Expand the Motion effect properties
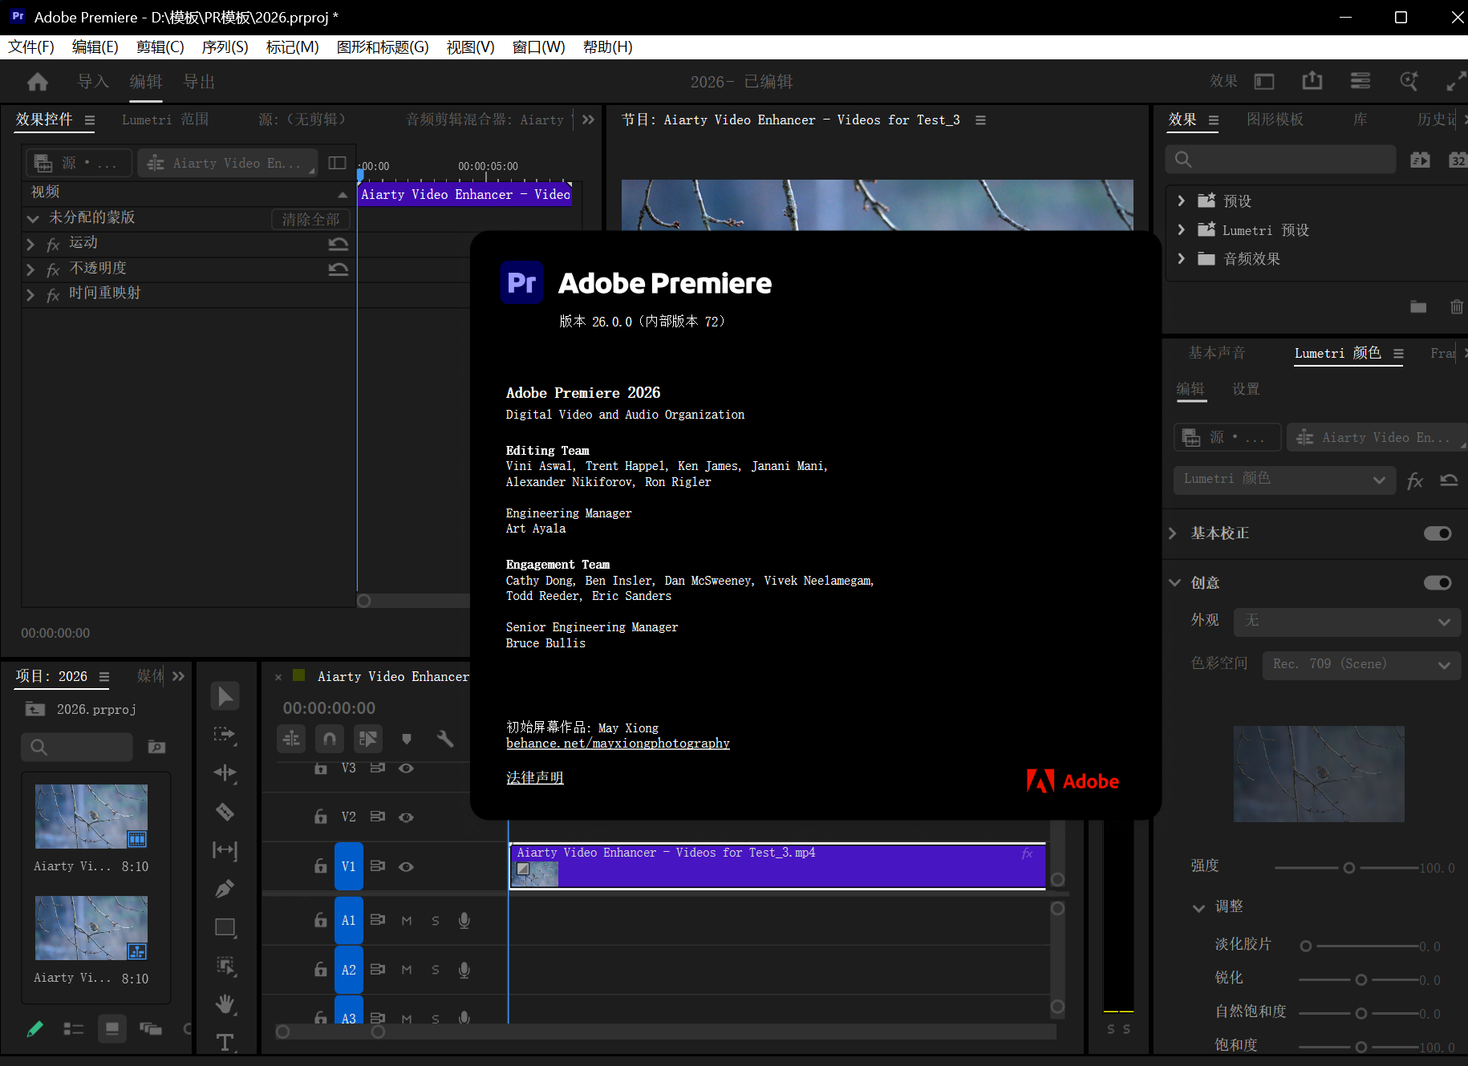The image size is (1468, 1066). [30, 244]
